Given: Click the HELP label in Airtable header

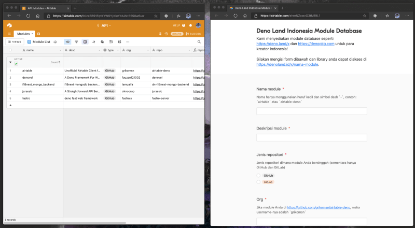Looking at the screenshot, I should (176, 25).
